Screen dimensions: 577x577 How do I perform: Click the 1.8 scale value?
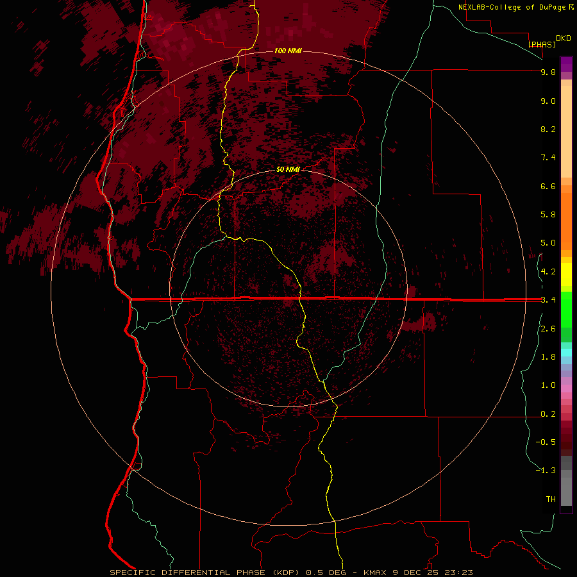tap(548, 357)
